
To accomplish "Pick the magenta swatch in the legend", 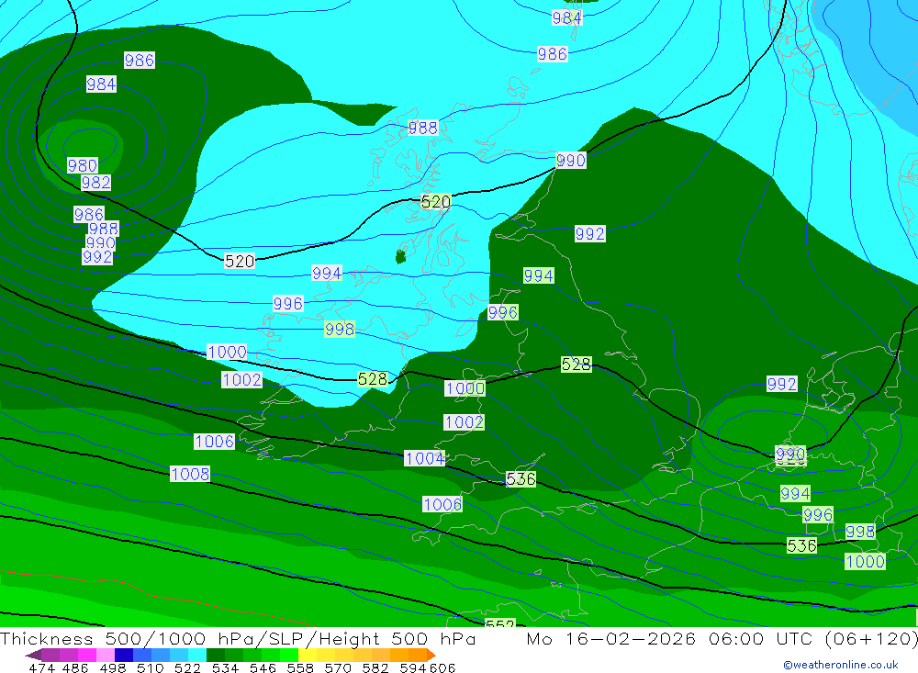I will pyautogui.click(x=86, y=655).
